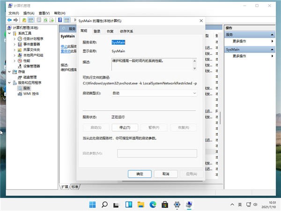Switch to the 依存关系 tab

126,31
